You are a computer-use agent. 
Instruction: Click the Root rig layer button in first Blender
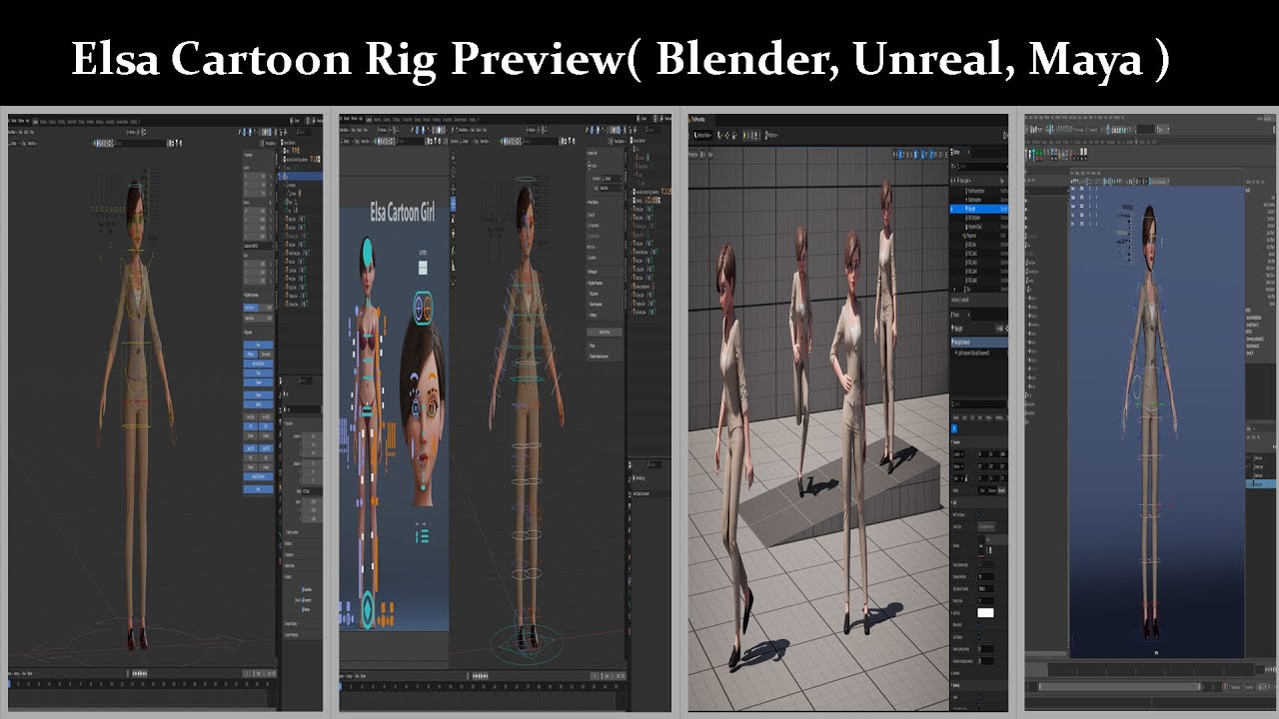[258, 488]
